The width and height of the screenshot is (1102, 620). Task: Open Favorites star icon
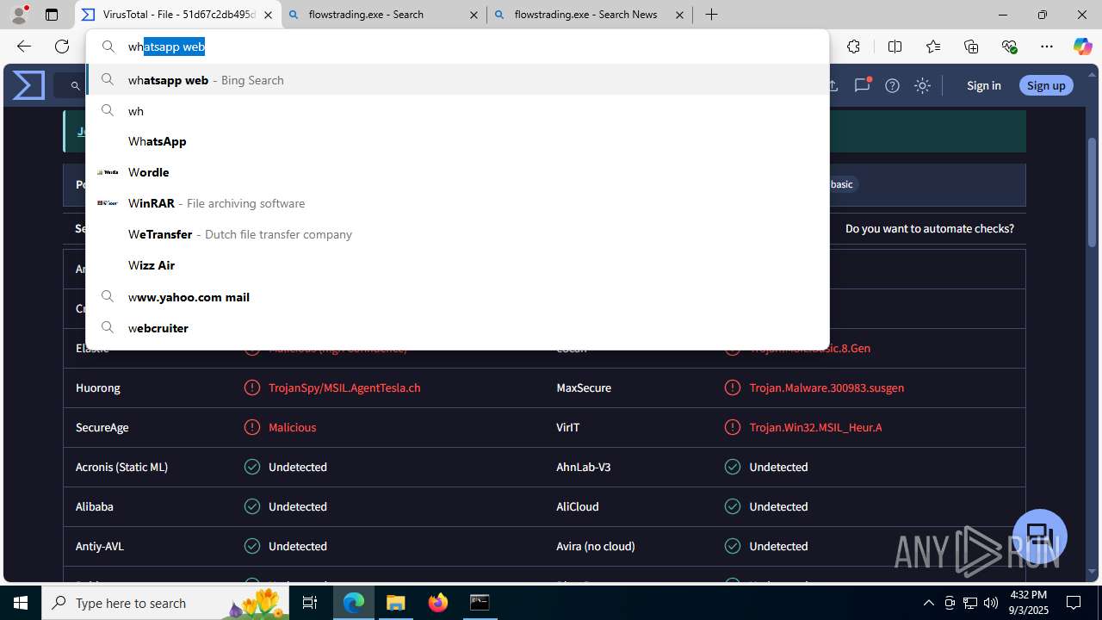coord(933,46)
